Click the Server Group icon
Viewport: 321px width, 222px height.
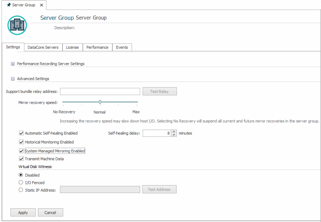click(17, 25)
